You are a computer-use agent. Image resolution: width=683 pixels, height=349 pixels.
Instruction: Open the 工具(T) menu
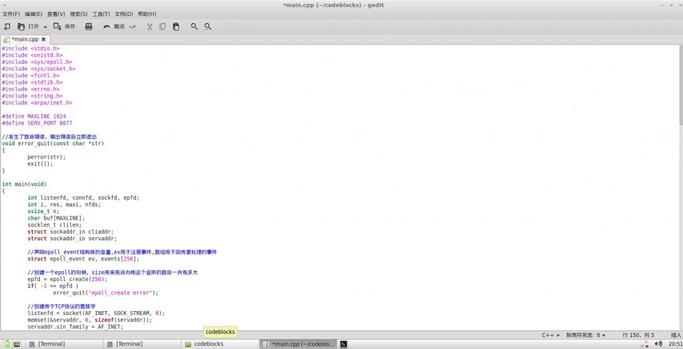tap(101, 14)
